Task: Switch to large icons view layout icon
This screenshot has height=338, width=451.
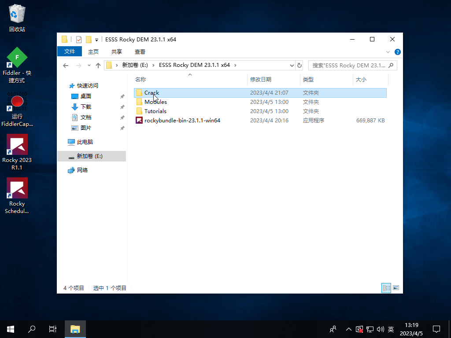Action: click(396, 288)
